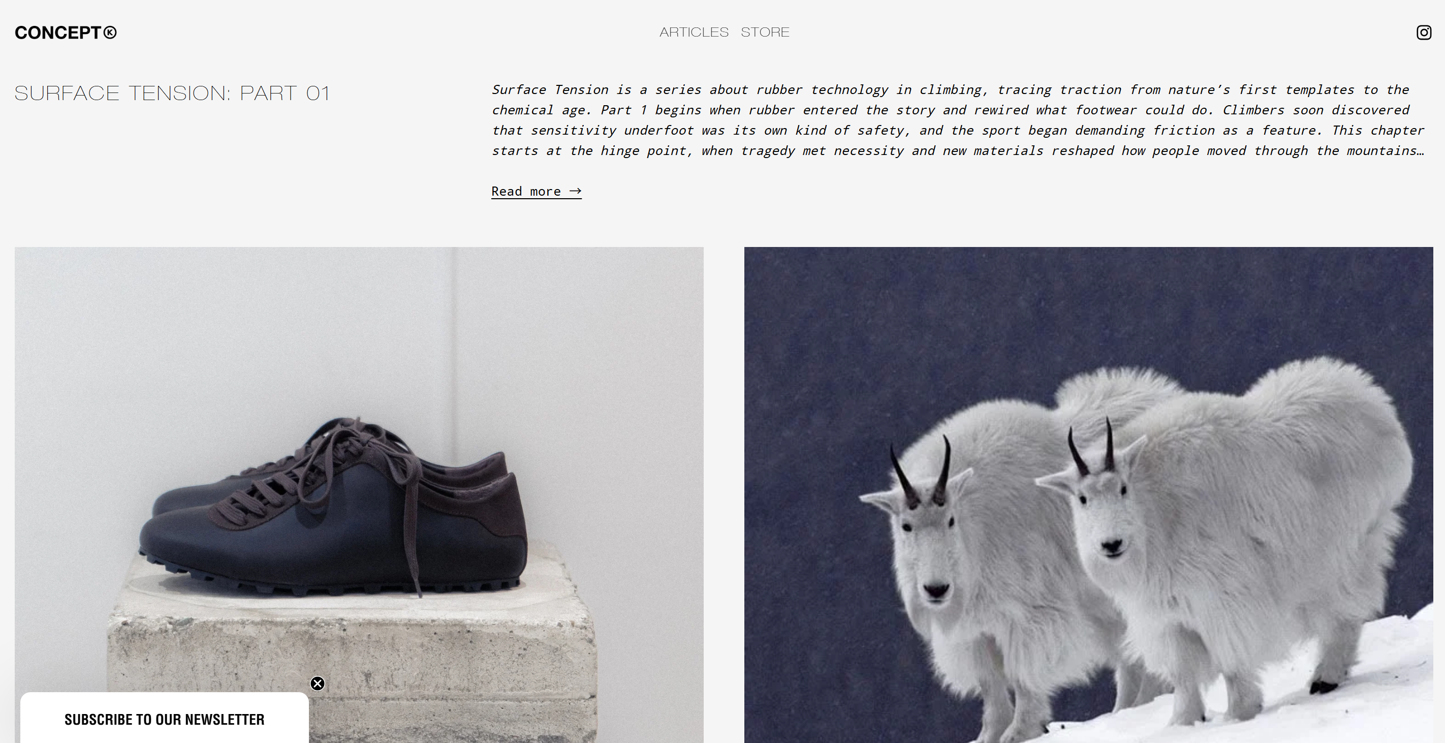Click the arrow next to Read more
This screenshot has width=1445, height=743.
tap(575, 191)
